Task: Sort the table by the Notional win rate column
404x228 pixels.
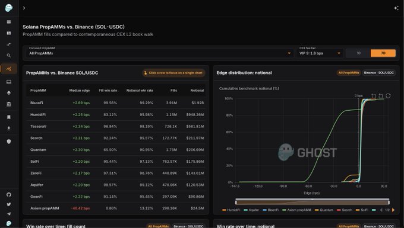Action: [x=140, y=91]
